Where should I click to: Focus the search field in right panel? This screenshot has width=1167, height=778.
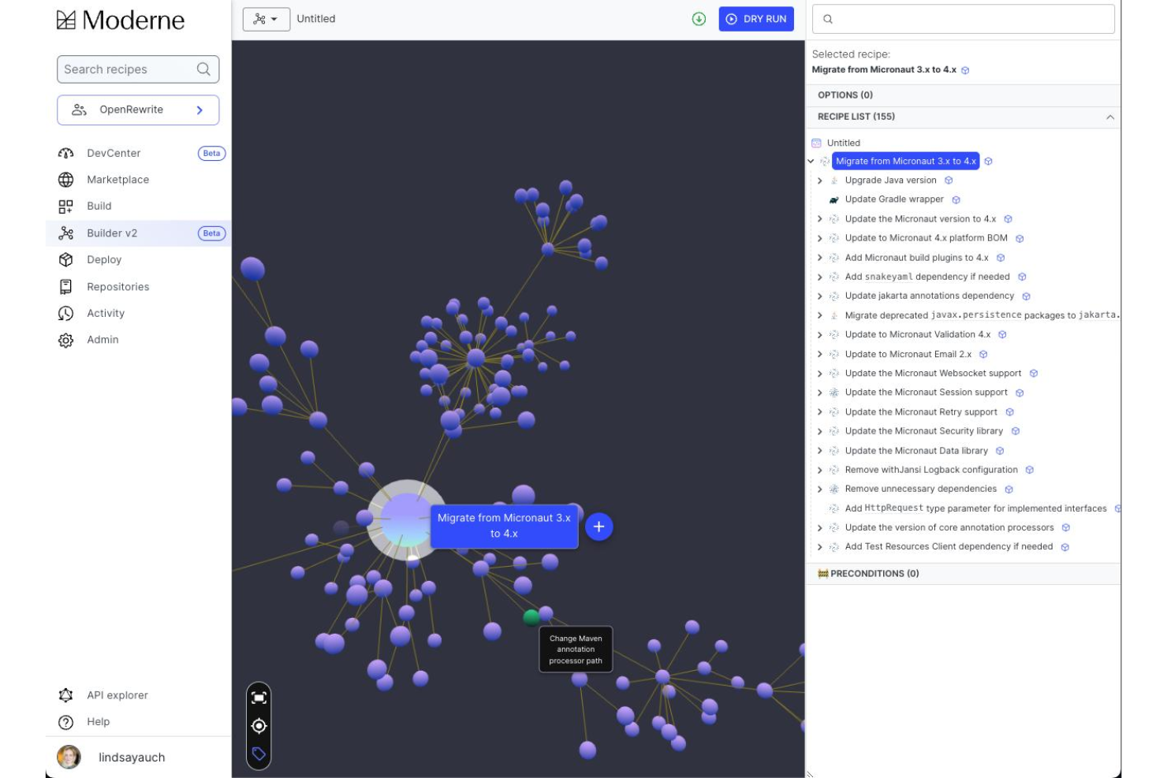(964, 19)
